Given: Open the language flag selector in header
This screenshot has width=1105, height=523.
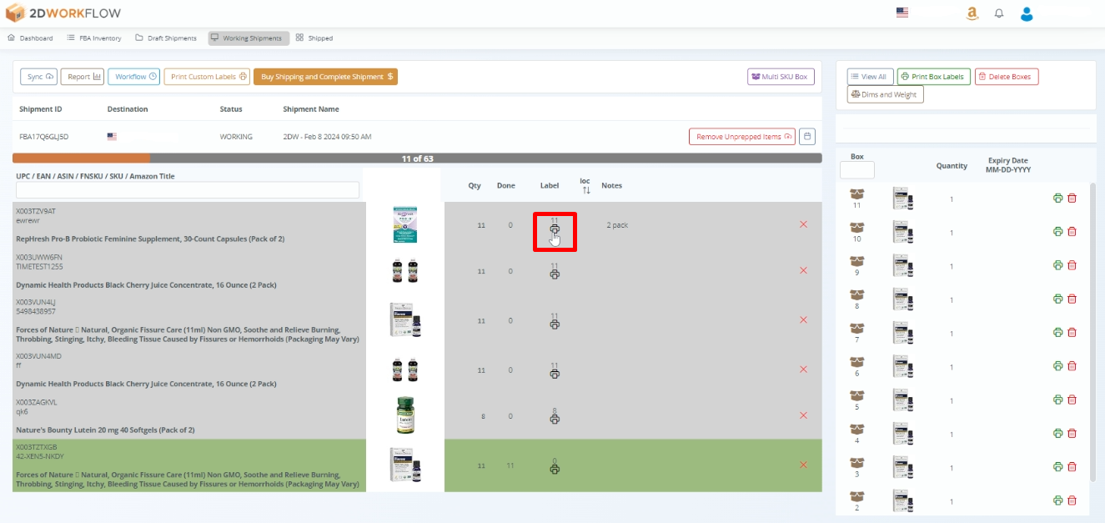Looking at the screenshot, I should click(x=902, y=13).
